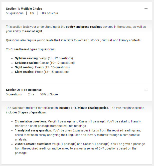Click the "5 questions" label in Section 2
Image resolution: width=154 pixels, height=166 pixels.
pos(14,94)
